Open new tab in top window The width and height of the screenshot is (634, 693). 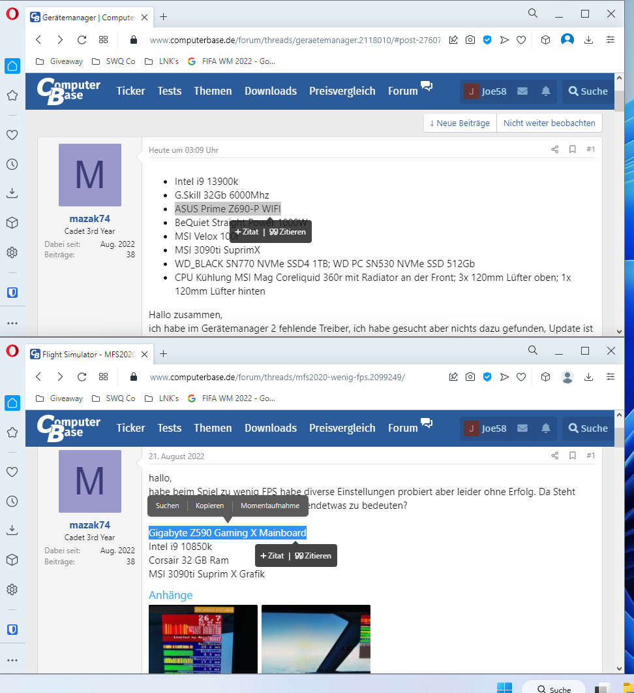pos(163,17)
